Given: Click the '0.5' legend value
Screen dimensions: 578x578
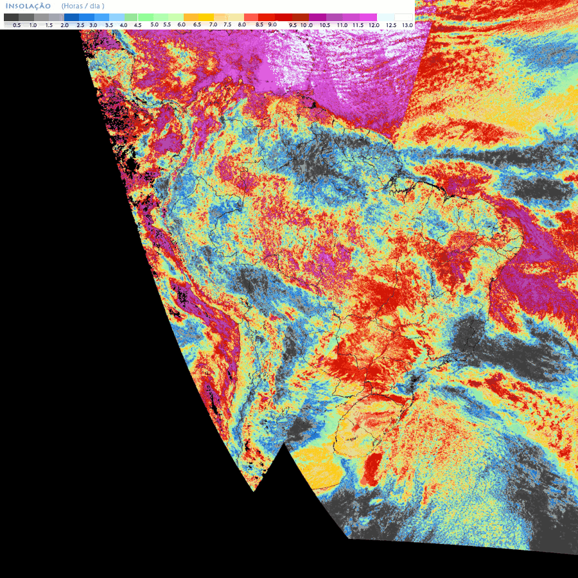Looking at the screenshot, I should (17, 26).
